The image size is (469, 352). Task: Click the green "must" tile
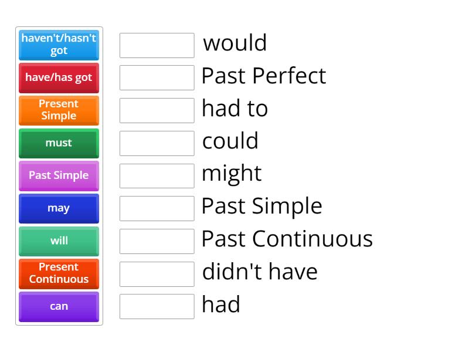coord(59,143)
